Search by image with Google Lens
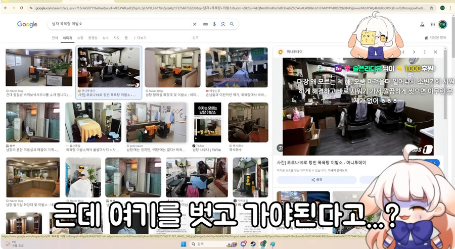This screenshot has height=249, width=455. coord(223,24)
